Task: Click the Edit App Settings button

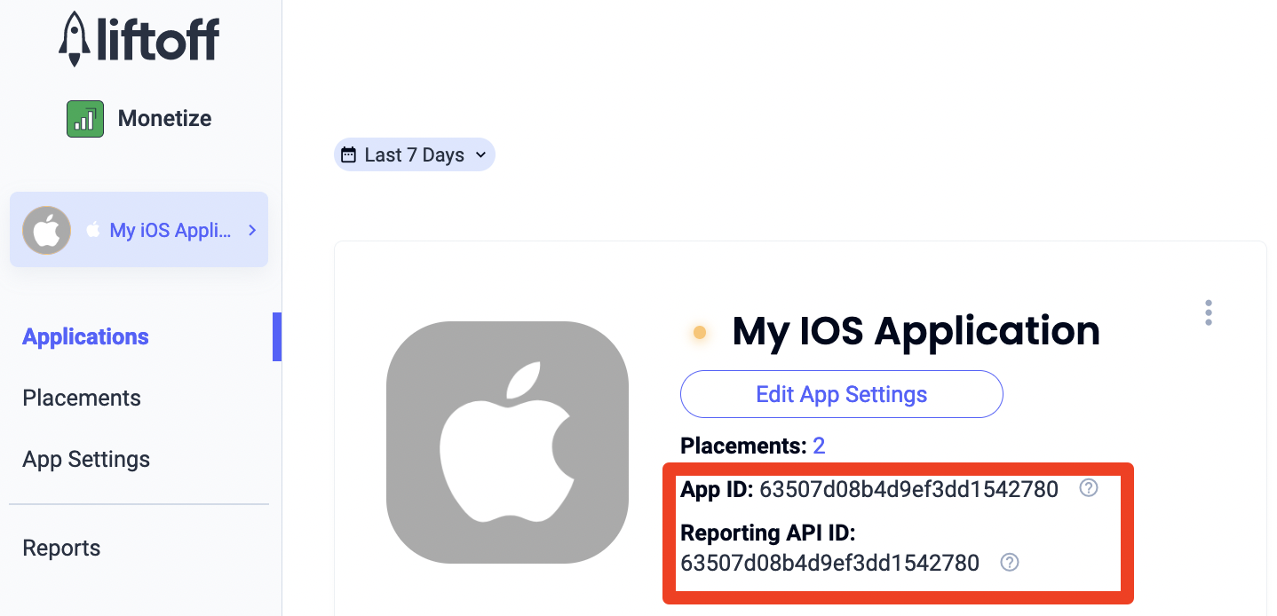Action: pos(841,394)
